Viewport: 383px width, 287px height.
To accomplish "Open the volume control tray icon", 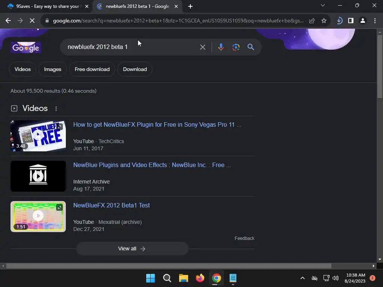I will [x=335, y=278].
